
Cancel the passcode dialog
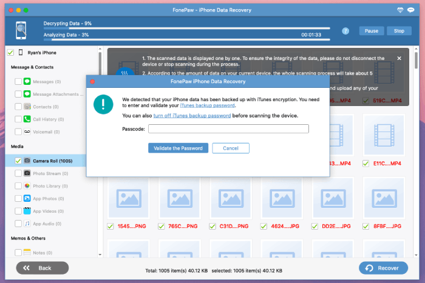tap(231, 148)
